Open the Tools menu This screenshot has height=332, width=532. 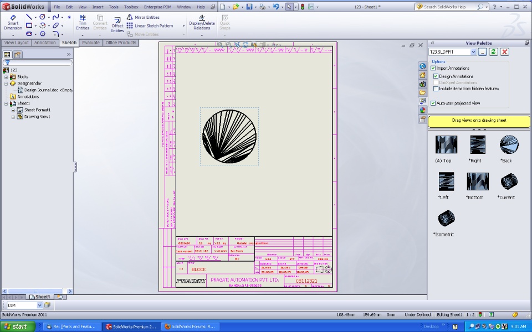(113, 7)
